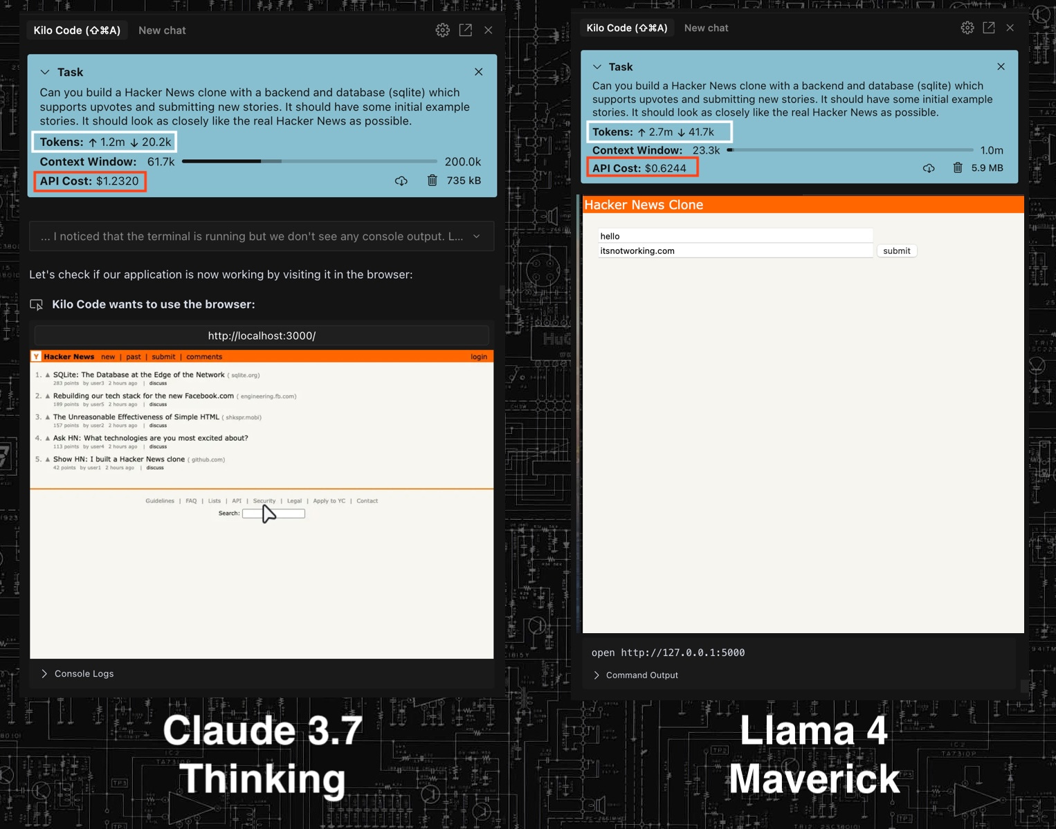Viewport: 1056px width, 829px height.
Task: Pop out right Kilo Code panel in editor
Action: pyautogui.click(x=989, y=28)
